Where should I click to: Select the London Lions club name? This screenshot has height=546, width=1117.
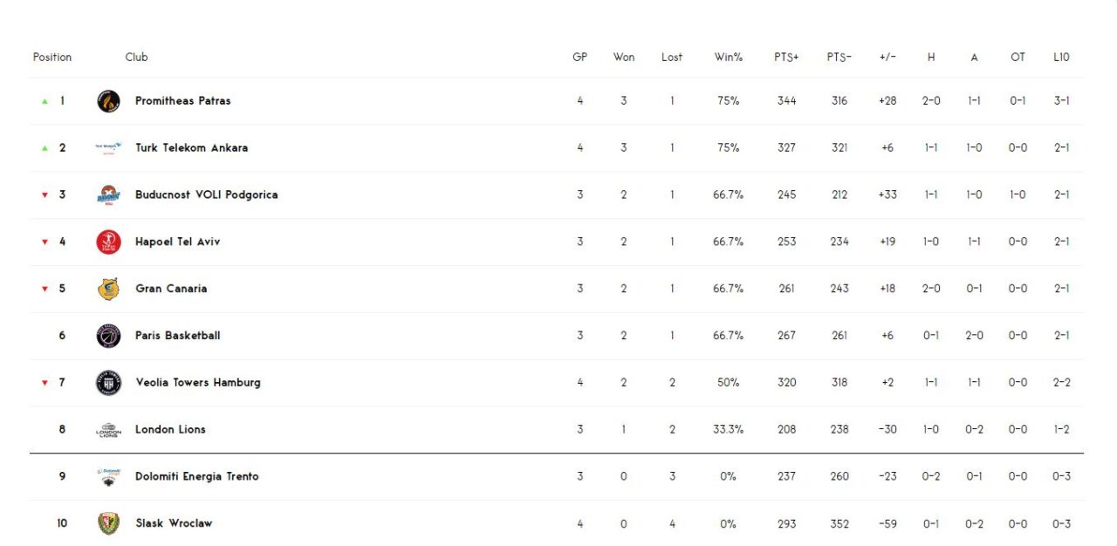170,430
